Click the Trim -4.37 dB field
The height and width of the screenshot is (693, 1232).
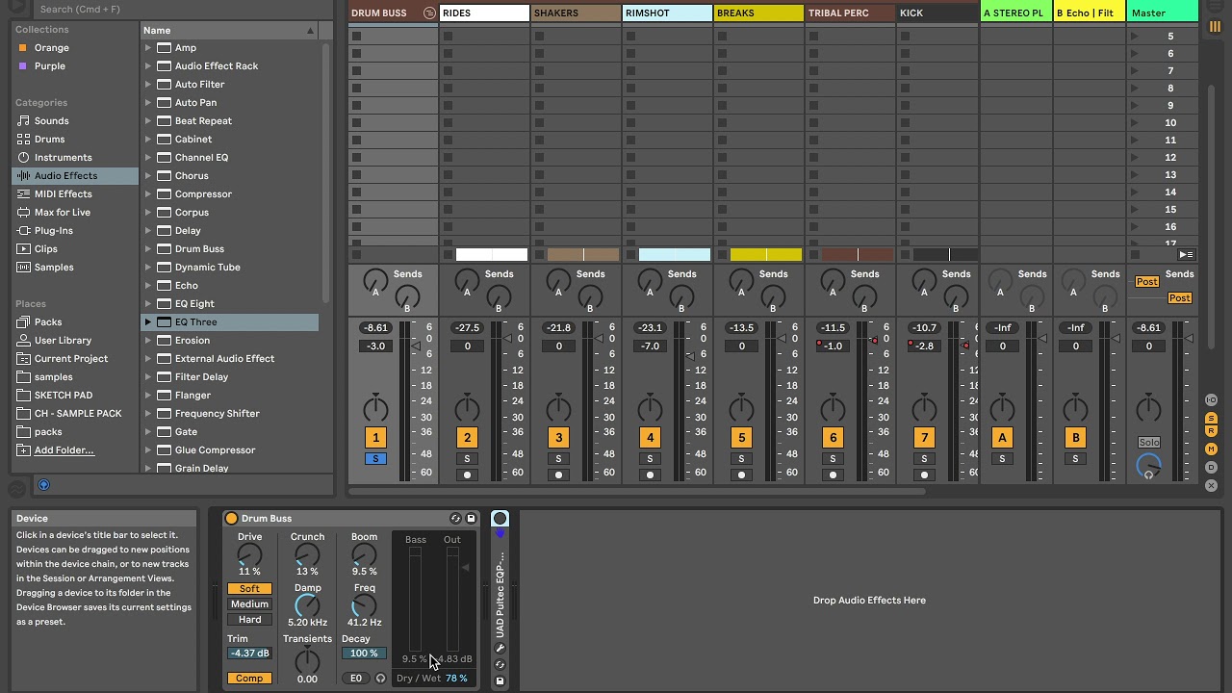(x=249, y=654)
